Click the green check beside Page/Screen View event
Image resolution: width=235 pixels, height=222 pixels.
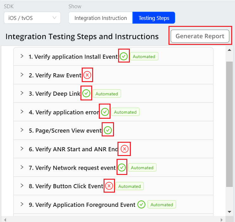pyautogui.click(x=108, y=130)
